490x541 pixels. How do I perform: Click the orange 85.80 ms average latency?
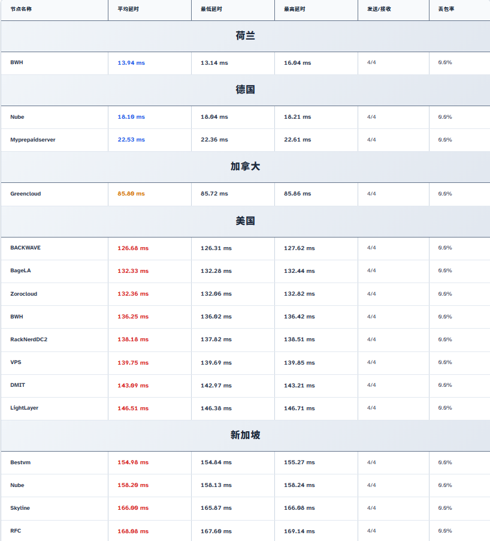coord(131,194)
